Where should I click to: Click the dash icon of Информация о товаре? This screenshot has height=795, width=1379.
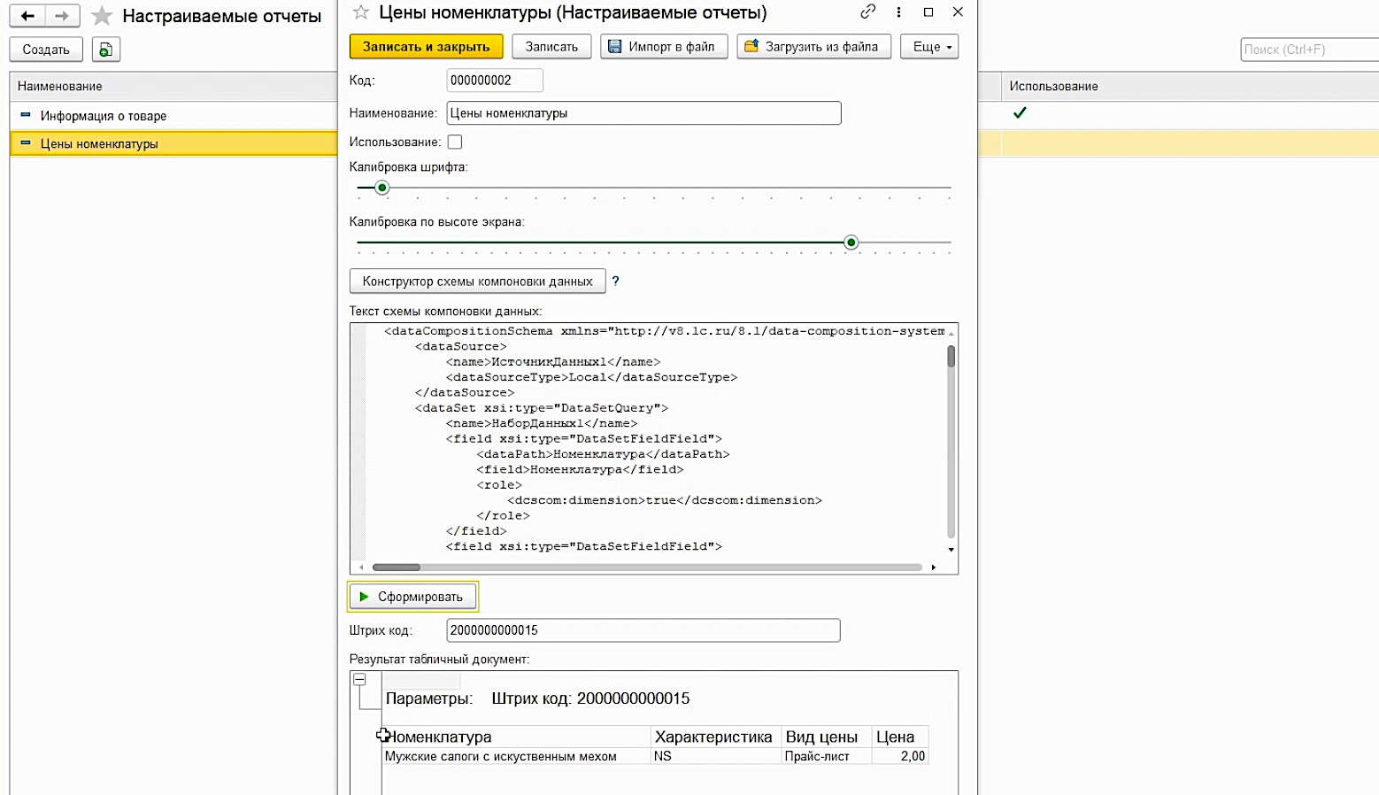(26, 115)
